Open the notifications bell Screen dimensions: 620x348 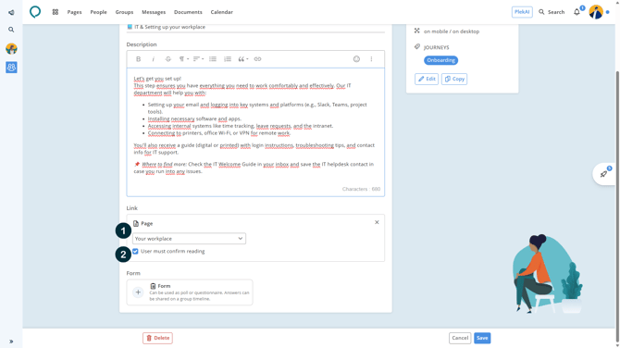577,12
